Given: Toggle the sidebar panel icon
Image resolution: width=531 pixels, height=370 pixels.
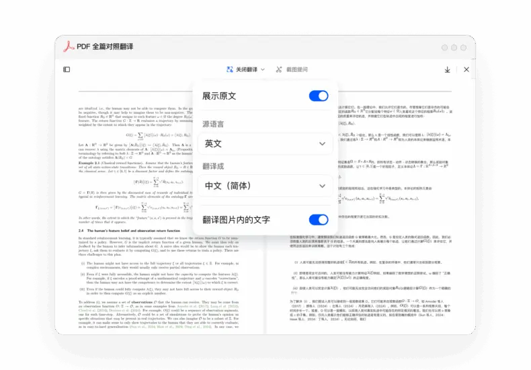Looking at the screenshot, I should point(67,69).
